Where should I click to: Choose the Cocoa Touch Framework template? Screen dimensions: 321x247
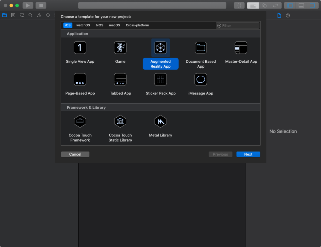click(x=80, y=128)
